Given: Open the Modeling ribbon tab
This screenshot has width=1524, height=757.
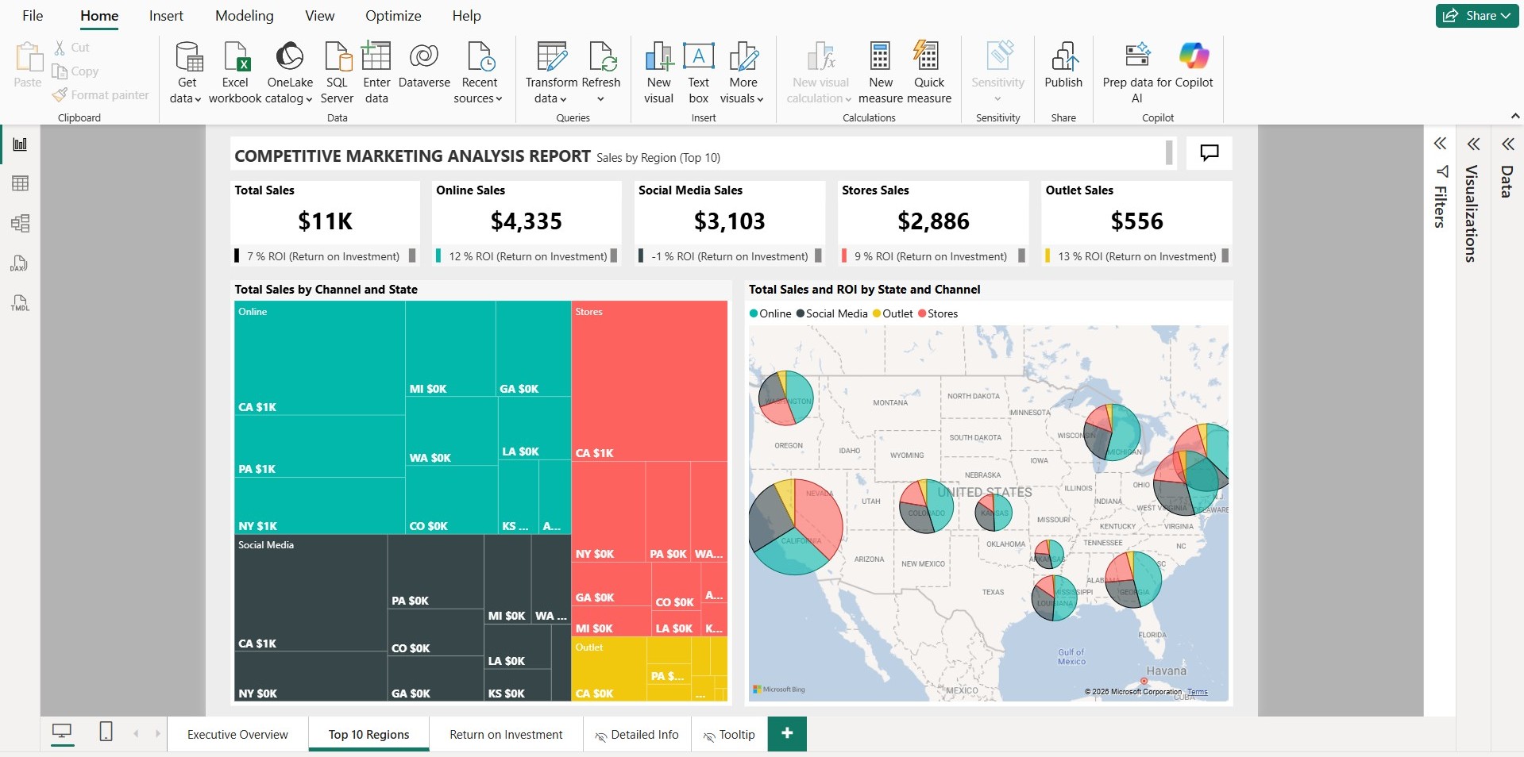Looking at the screenshot, I should coord(244,16).
